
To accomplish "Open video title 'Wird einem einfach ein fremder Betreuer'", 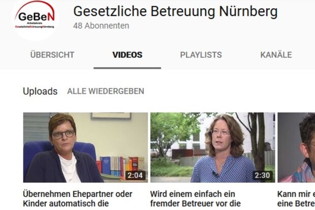I will pos(195,199).
